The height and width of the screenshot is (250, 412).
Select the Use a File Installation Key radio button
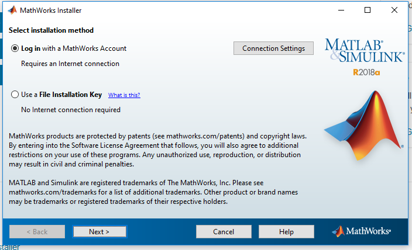(x=15, y=95)
